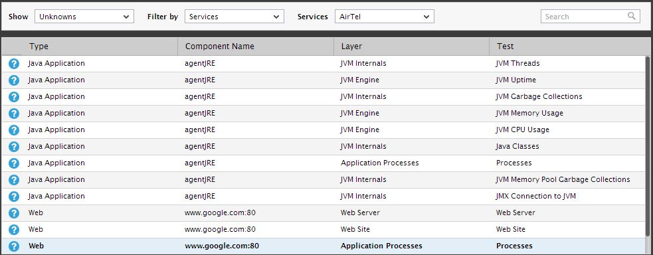
Task: Open the Show dropdown set to Unknowns
Action: pyautogui.click(x=84, y=17)
